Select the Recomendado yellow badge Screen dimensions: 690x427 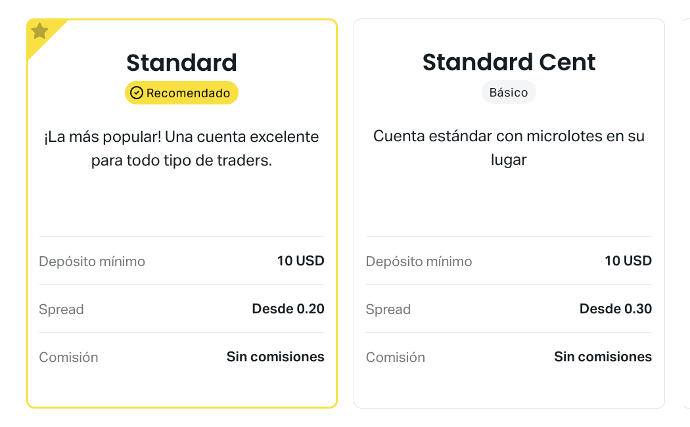pos(181,93)
